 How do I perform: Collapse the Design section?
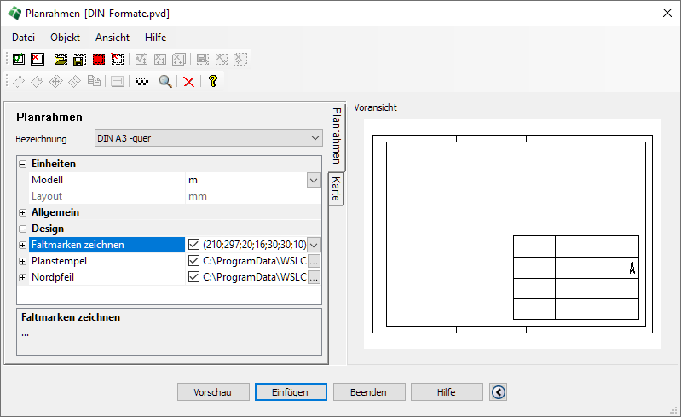pos(23,229)
